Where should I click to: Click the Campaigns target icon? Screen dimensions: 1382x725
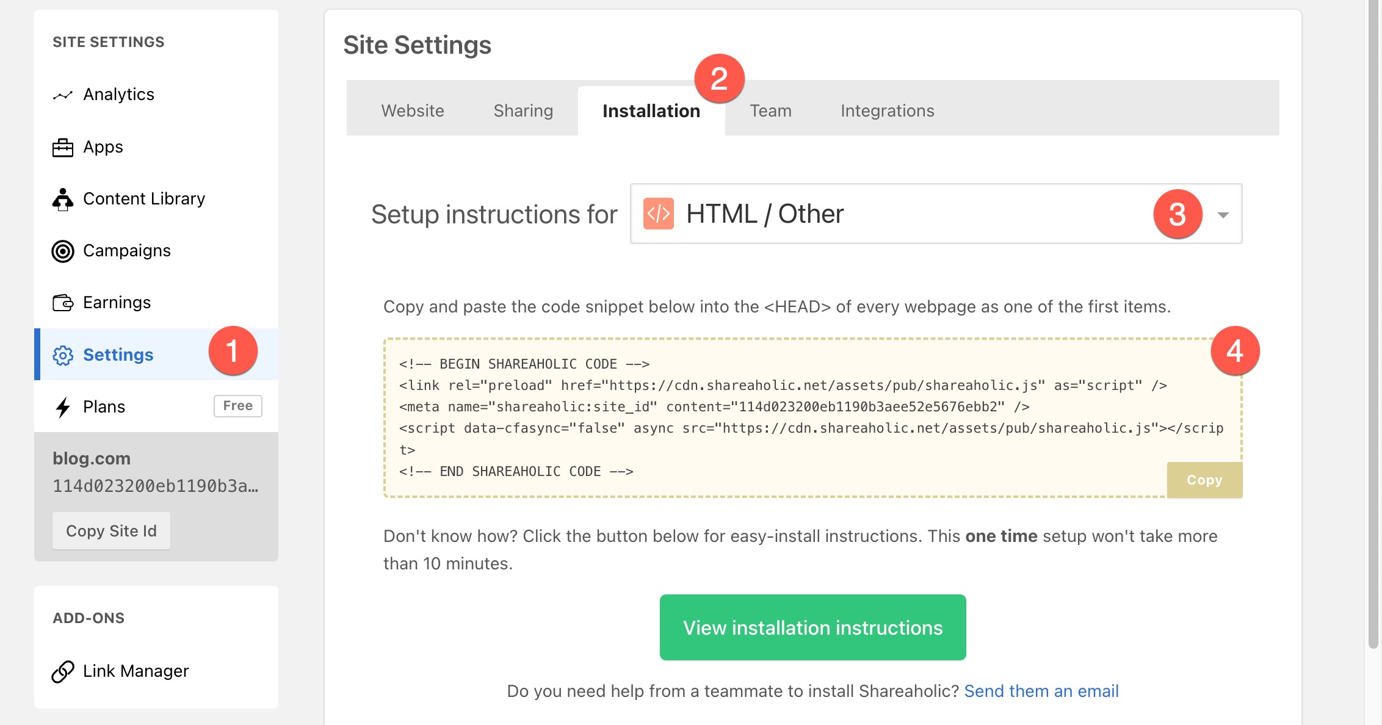click(63, 250)
